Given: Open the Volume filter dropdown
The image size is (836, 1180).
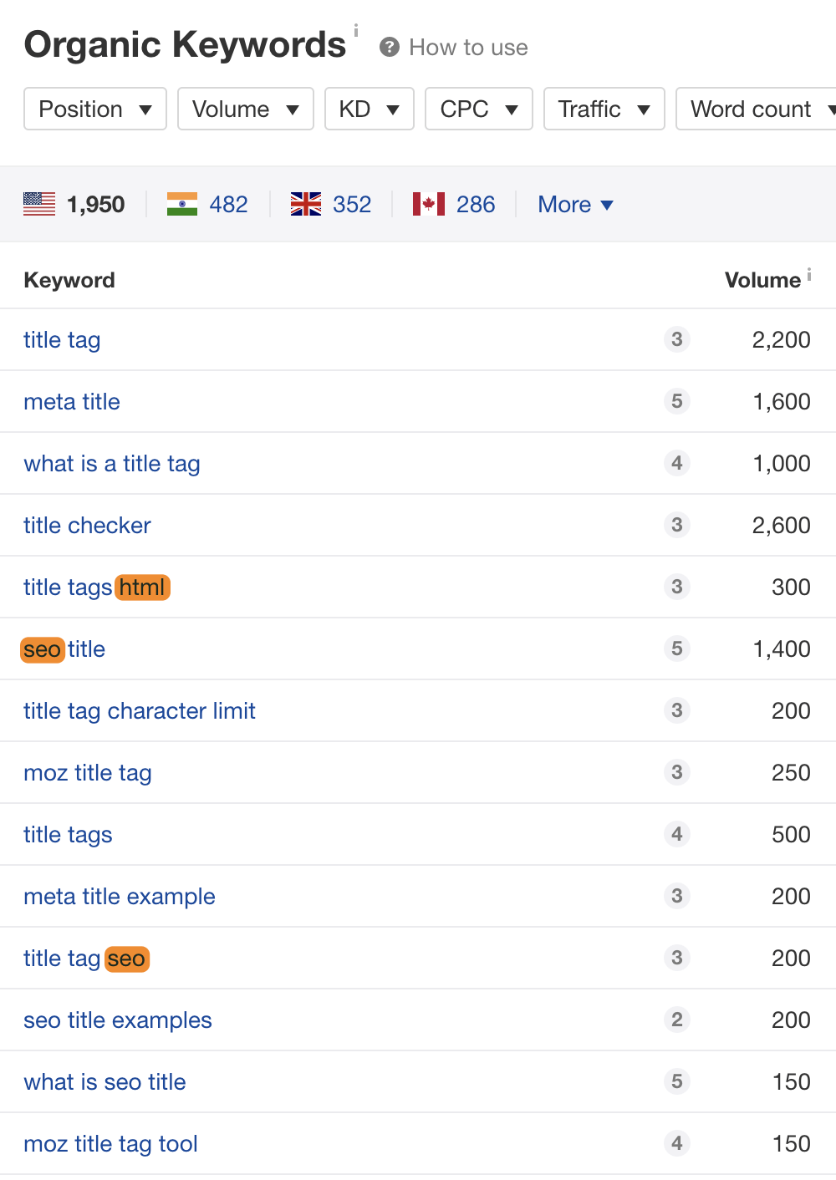Looking at the screenshot, I should [245, 109].
